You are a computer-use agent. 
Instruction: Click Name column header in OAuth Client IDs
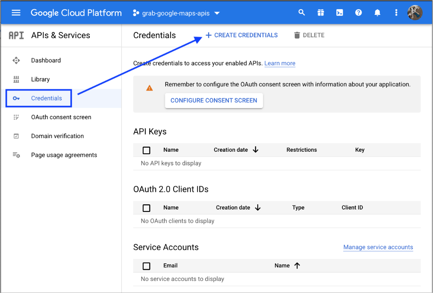(171, 208)
